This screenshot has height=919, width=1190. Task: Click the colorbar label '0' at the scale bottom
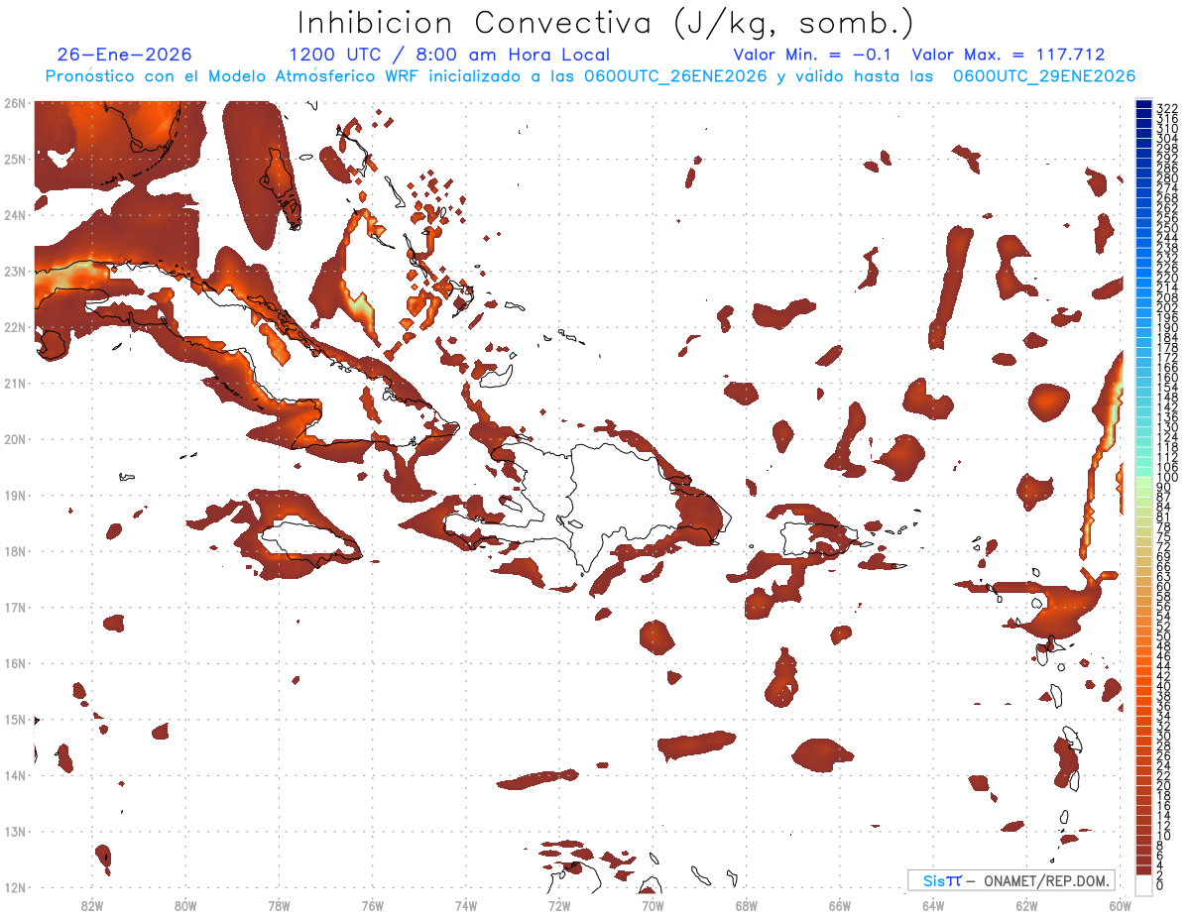[1161, 885]
